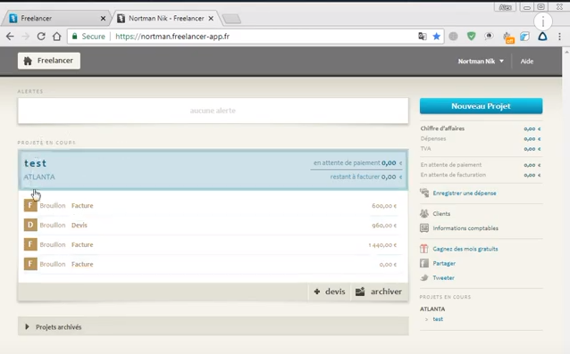Click the Tweeter link
Image resolution: width=570 pixels, height=354 pixels.
click(x=443, y=278)
